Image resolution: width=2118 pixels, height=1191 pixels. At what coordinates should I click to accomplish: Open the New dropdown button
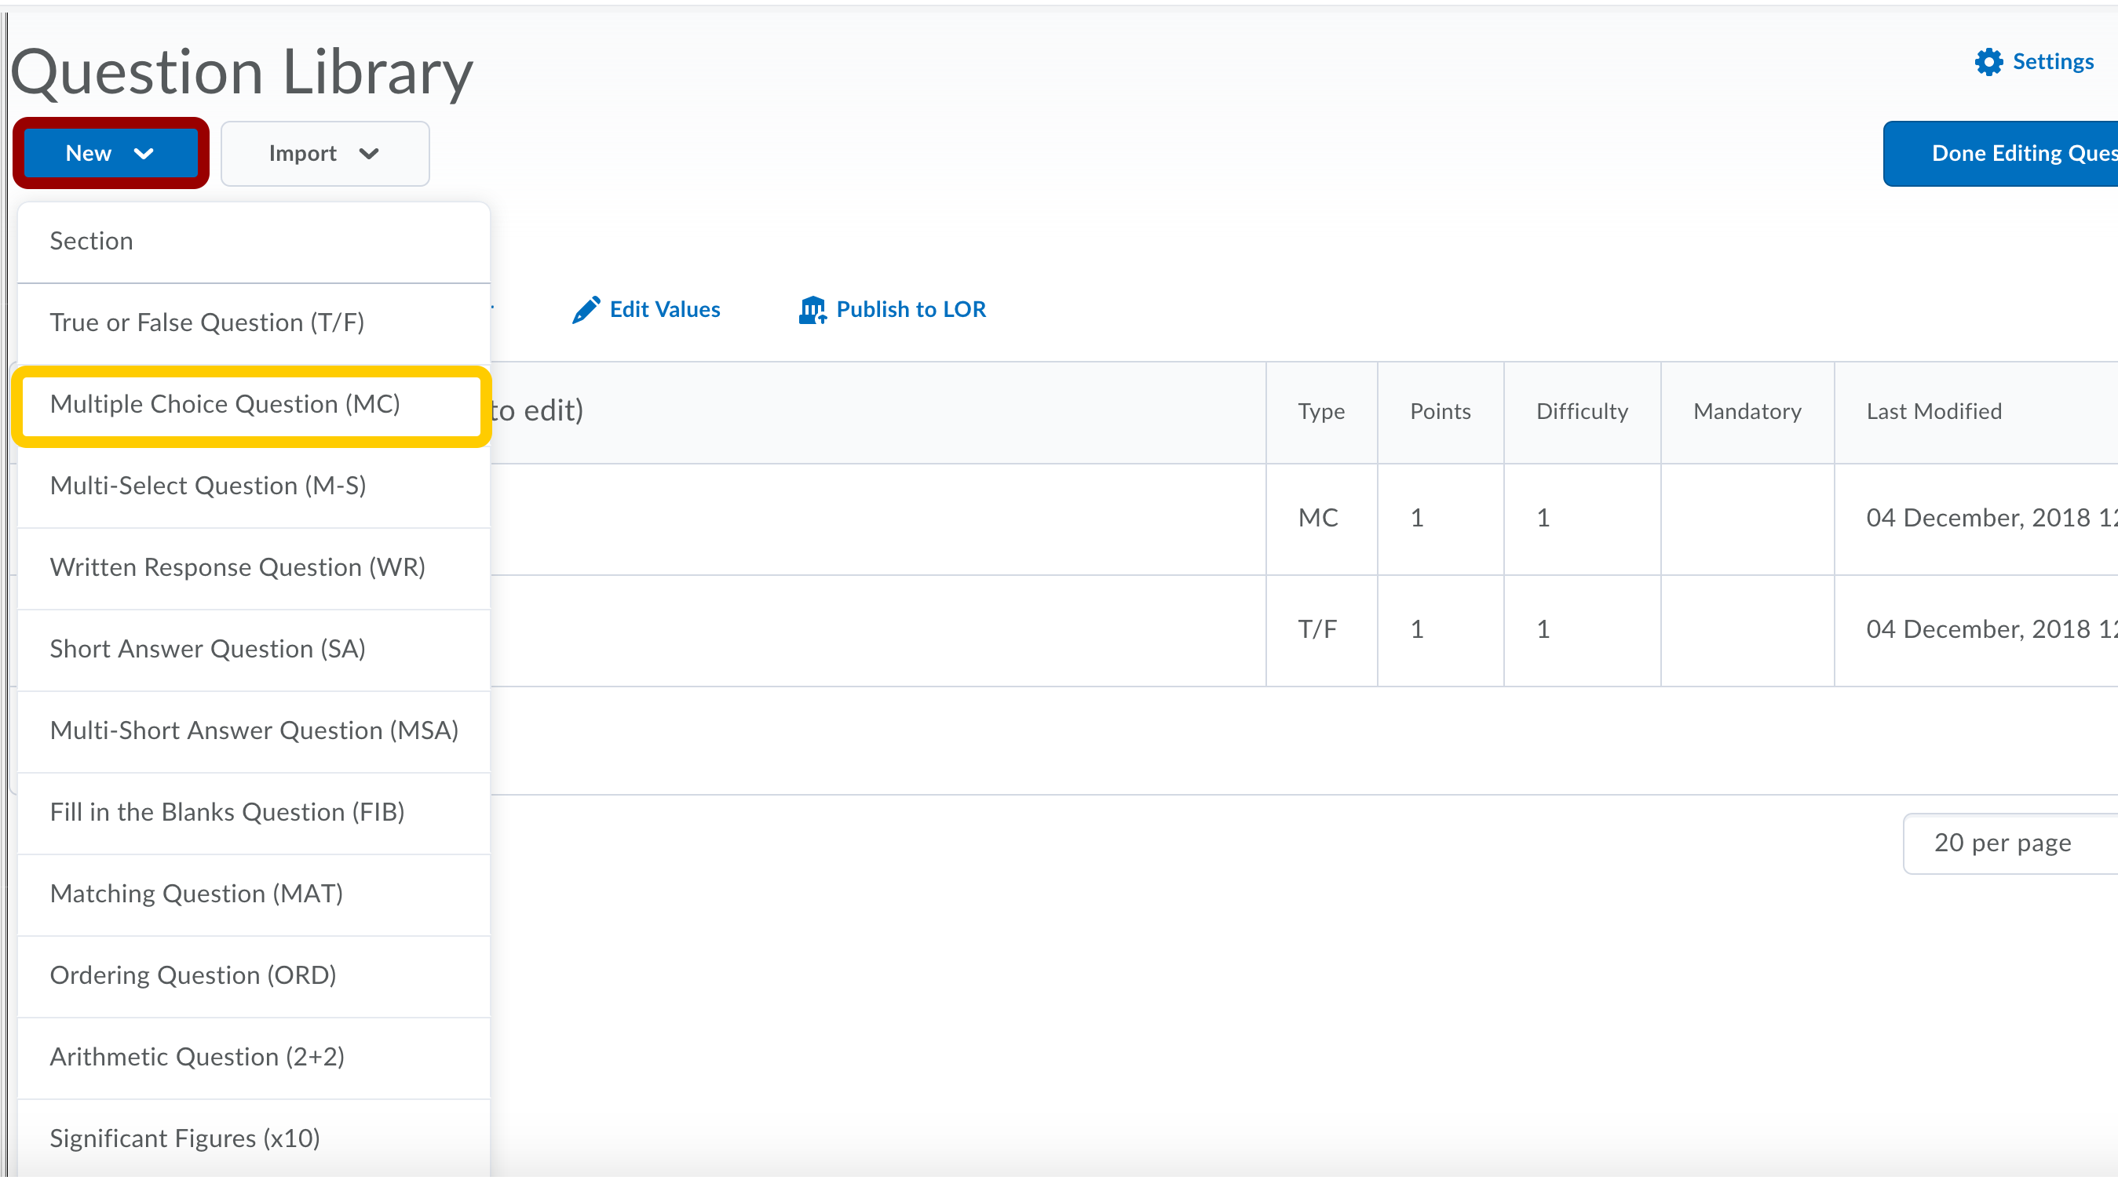[110, 154]
